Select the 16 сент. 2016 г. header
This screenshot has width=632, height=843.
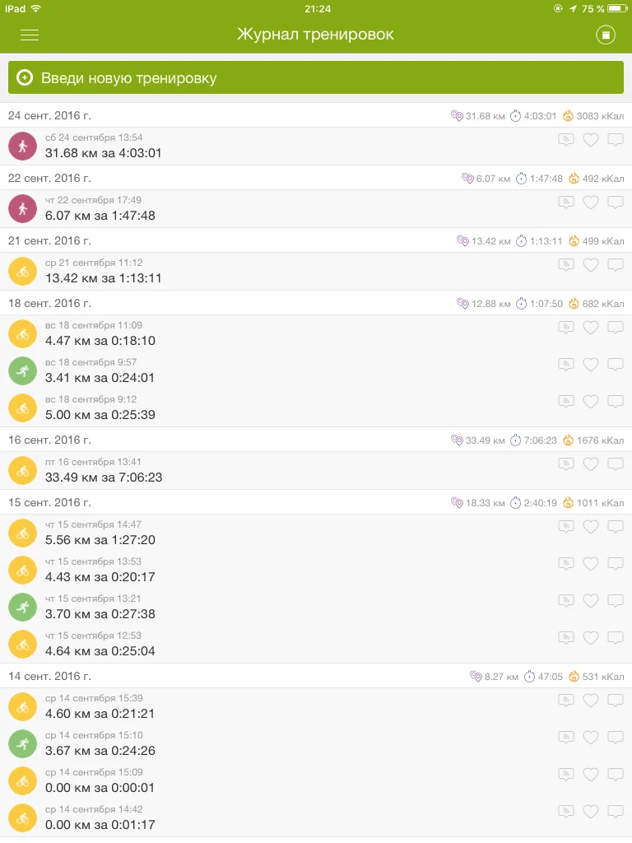49,440
